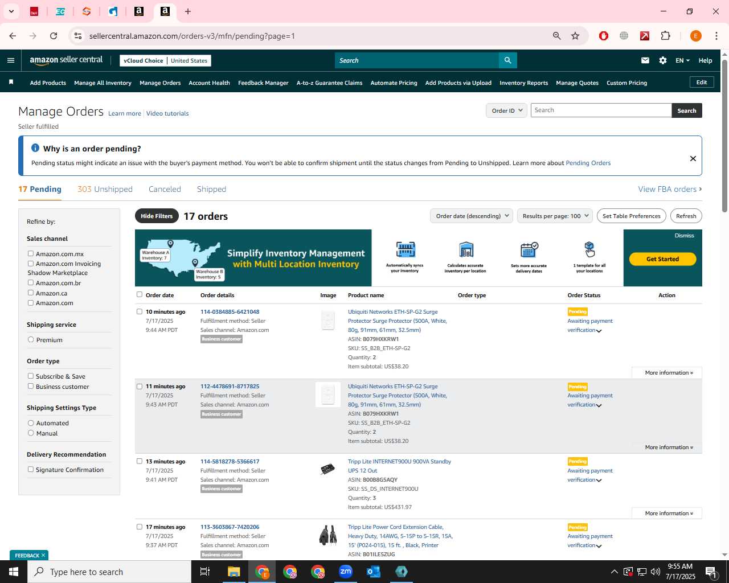View site information icon in address bar

(x=78, y=36)
